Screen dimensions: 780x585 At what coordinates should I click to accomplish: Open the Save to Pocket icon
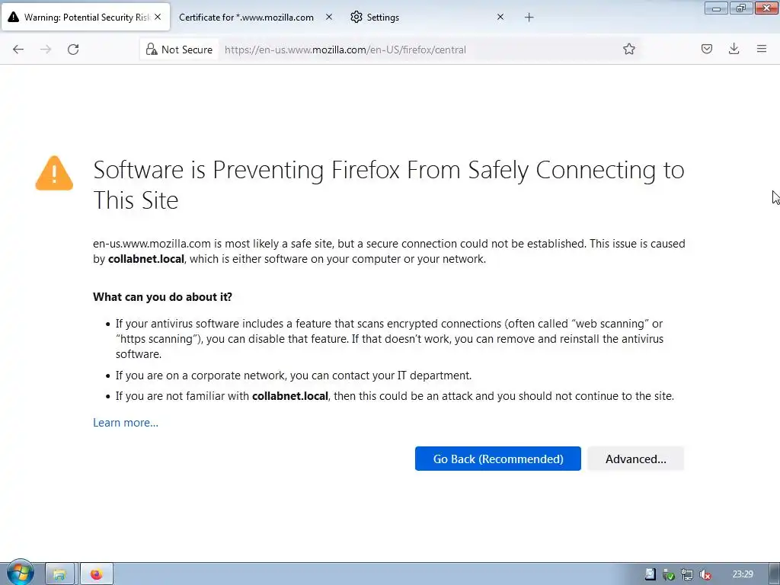tap(706, 49)
